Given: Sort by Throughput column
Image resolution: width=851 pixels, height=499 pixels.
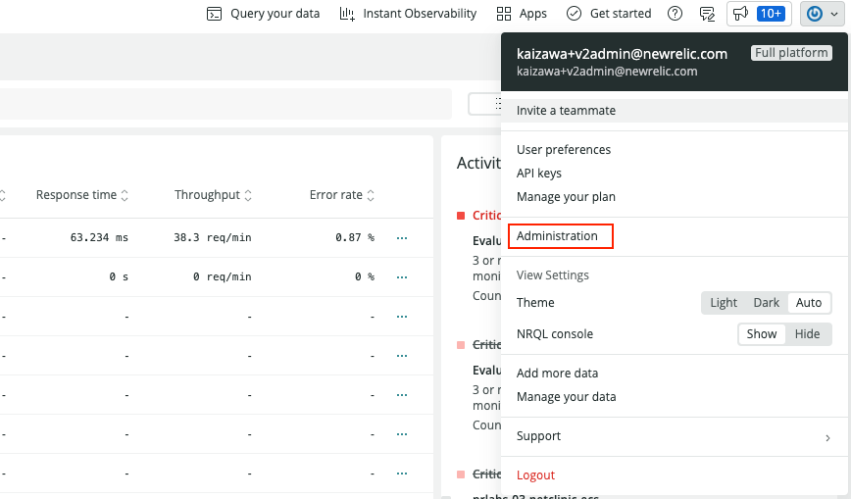Looking at the screenshot, I should point(213,195).
